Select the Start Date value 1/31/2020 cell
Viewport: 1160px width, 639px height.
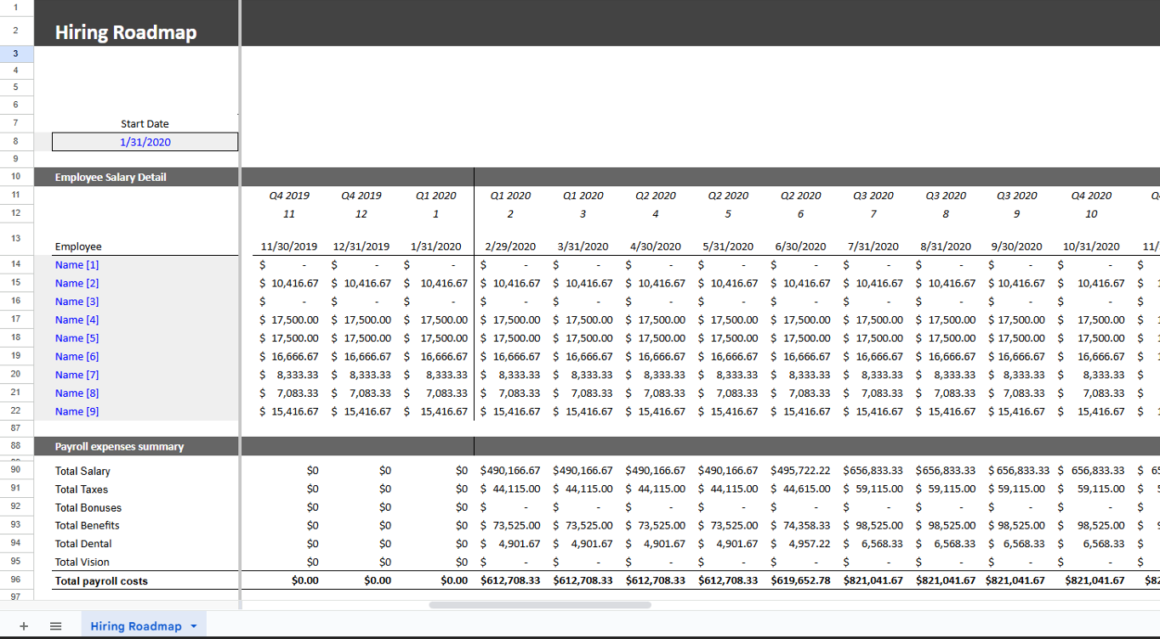pos(145,142)
